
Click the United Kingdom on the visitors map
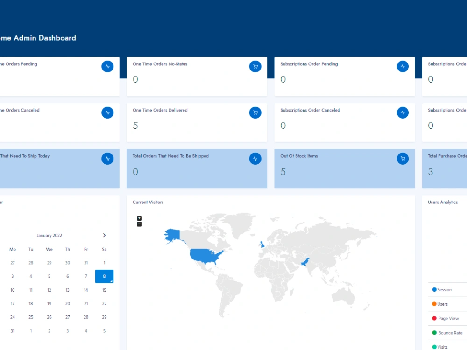coord(262,245)
